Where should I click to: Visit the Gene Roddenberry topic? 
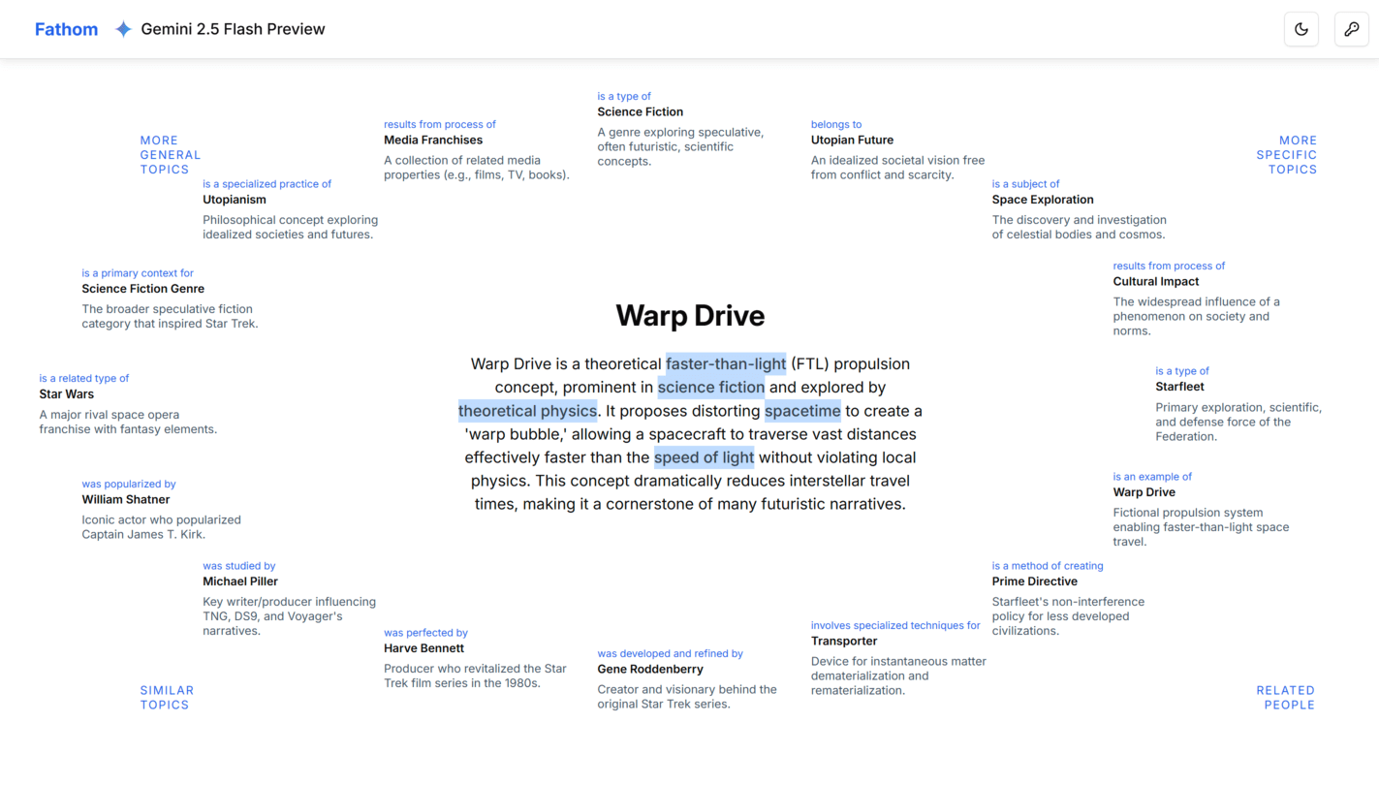pos(650,670)
